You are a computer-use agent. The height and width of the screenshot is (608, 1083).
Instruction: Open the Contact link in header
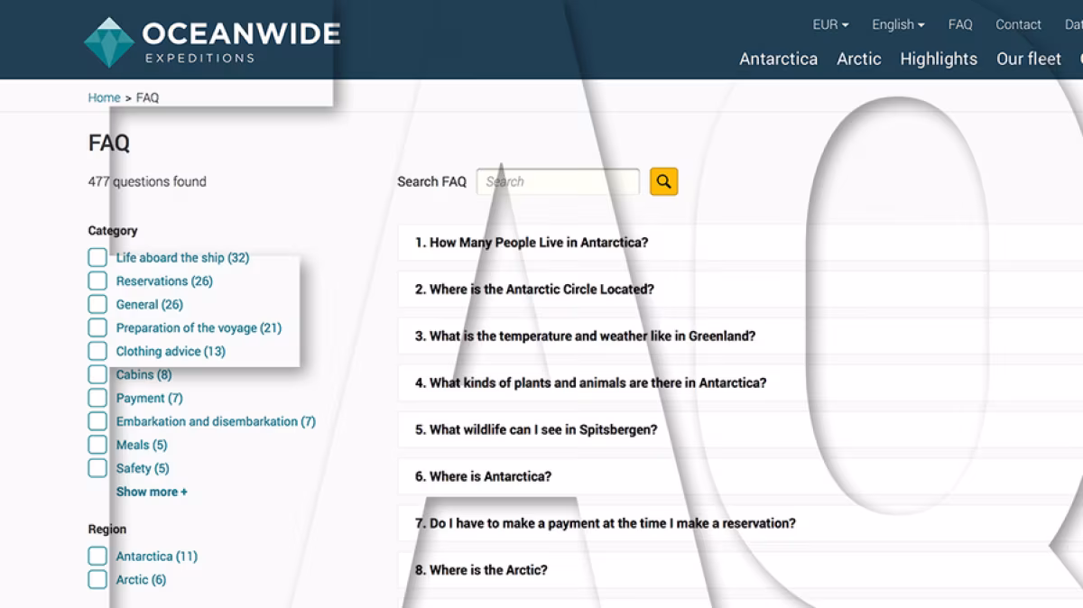pos(1018,25)
